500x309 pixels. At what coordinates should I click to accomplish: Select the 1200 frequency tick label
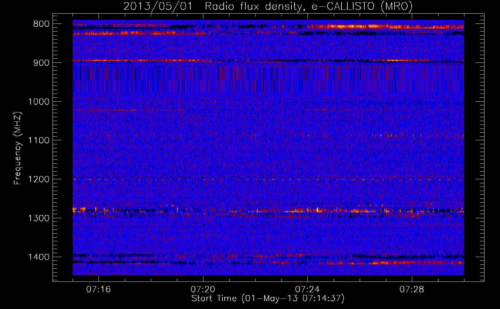pyautogui.click(x=39, y=180)
